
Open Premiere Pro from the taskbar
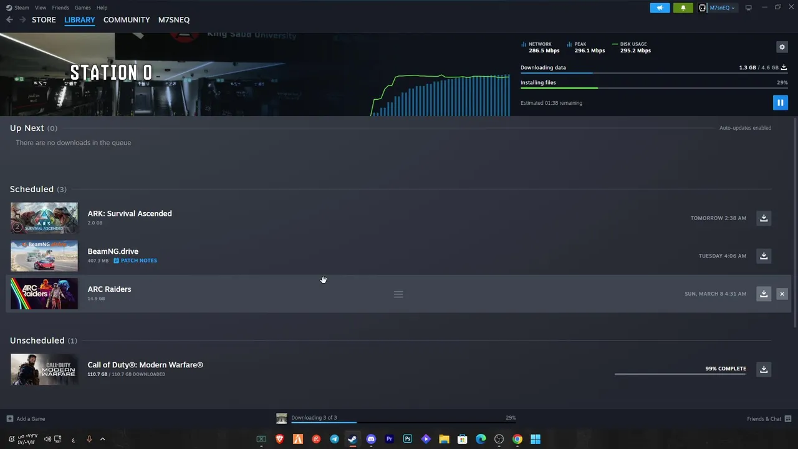pos(389,439)
